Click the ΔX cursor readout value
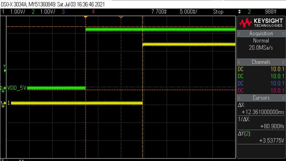Image resolution: width=286 pixels, height=161 pixels. (263, 112)
